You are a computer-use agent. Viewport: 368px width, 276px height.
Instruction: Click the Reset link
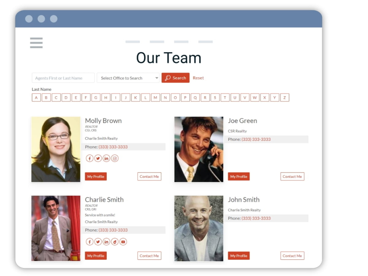[198, 78]
